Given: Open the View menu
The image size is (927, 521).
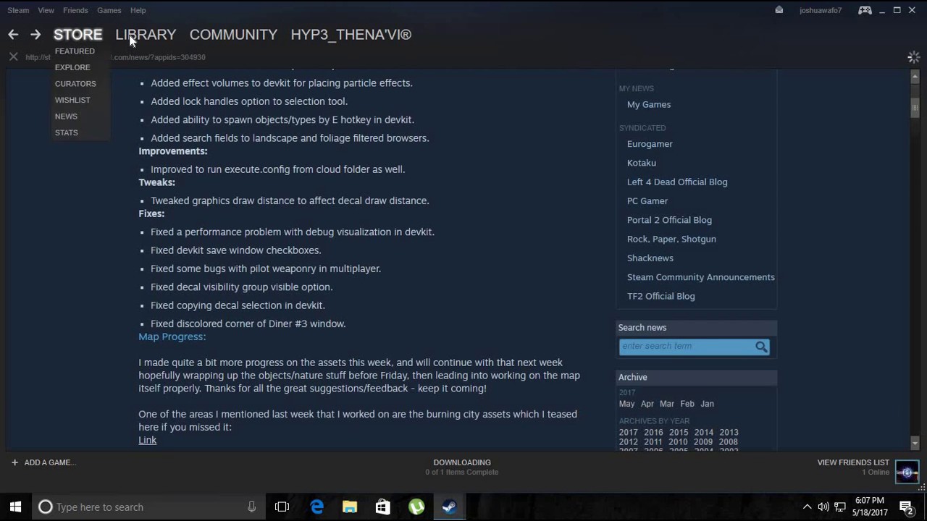Looking at the screenshot, I should click(46, 10).
